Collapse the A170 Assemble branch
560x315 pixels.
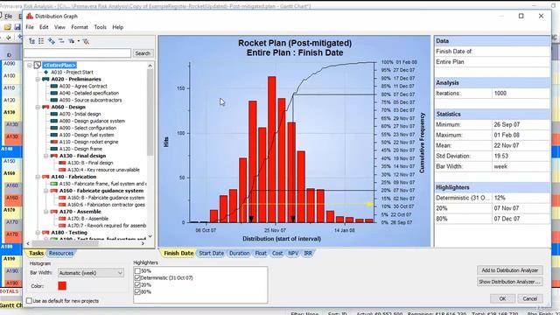(x=45, y=212)
